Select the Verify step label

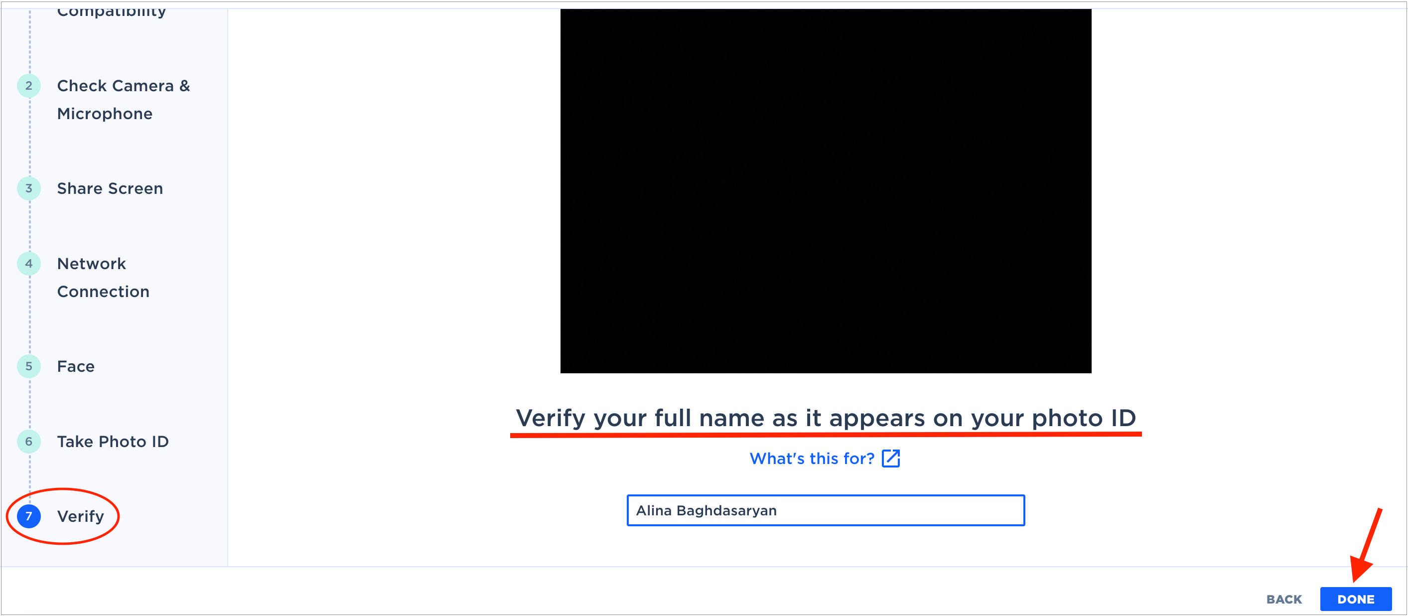tap(80, 516)
